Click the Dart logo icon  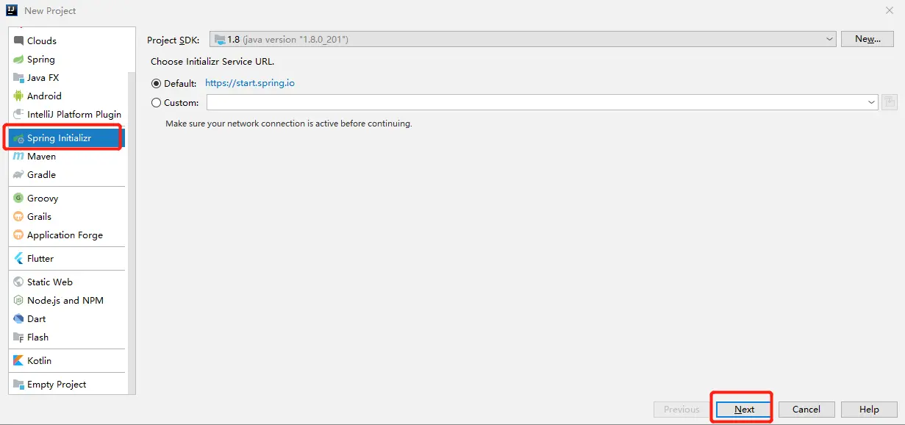click(x=18, y=318)
